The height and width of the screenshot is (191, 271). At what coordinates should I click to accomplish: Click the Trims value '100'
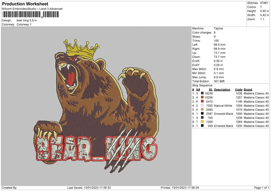coord(216,41)
